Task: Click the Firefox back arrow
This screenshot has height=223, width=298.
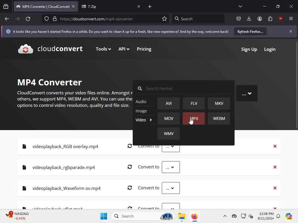Action: (7, 19)
